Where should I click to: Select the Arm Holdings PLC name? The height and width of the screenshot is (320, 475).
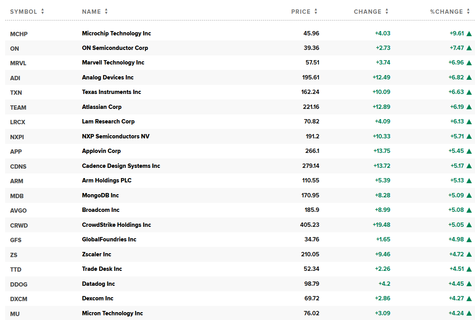107,180
